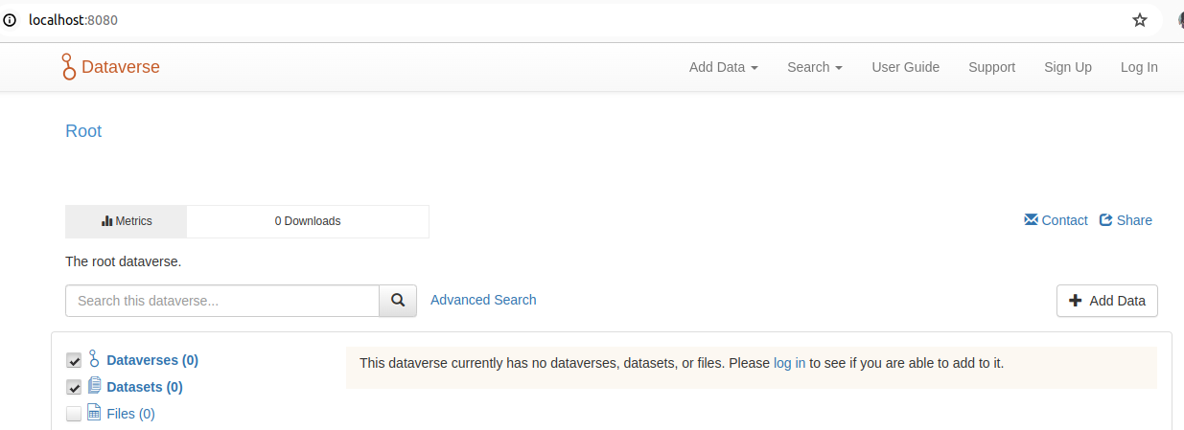Viewport: 1184px width, 430px height.
Task: Enable the Files filter checkbox
Action: [74, 414]
